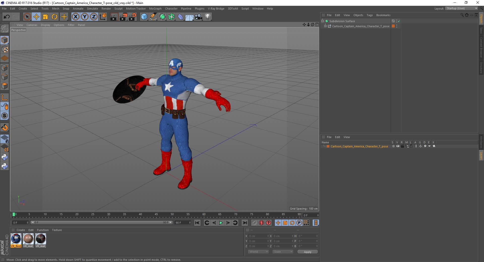Image resolution: width=484 pixels, height=262 pixels.
Task: Open the Layout Startup dropdown
Action: pos(462,8)
